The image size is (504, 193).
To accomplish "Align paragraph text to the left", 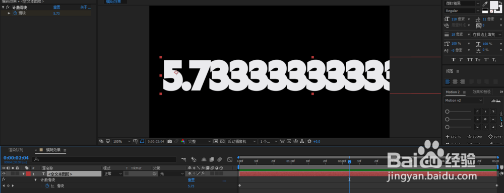I will pyautogui.click(x=448, y=82).
